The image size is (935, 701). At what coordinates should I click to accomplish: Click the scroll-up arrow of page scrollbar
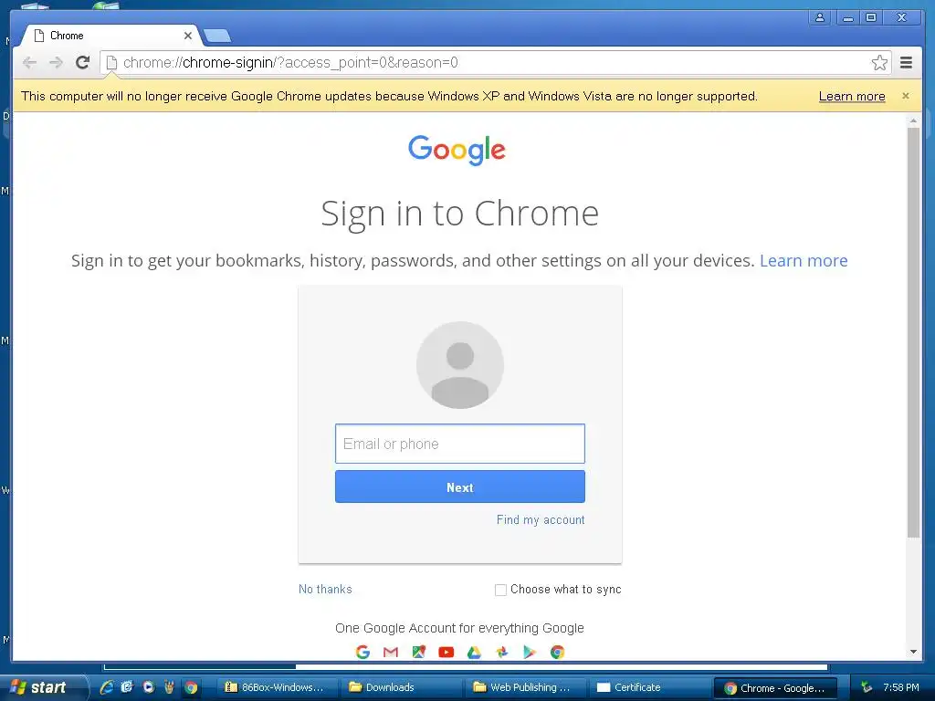click(x=913, y=121)
